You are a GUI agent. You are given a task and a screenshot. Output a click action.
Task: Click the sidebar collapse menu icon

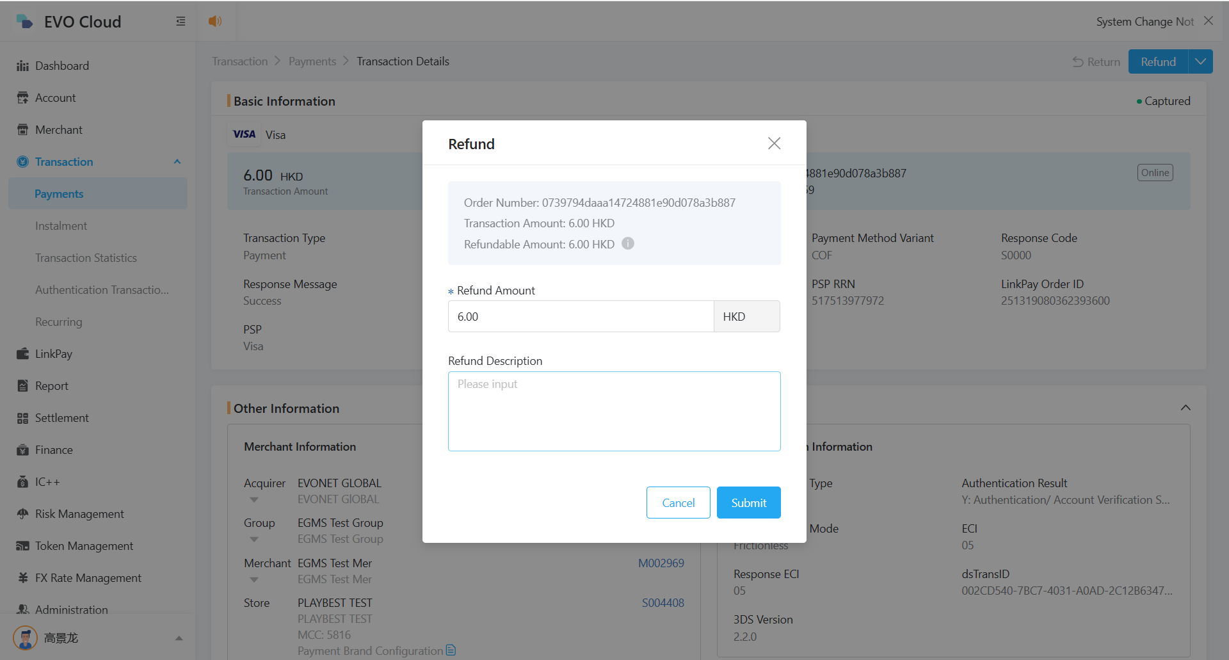point(181,22)
